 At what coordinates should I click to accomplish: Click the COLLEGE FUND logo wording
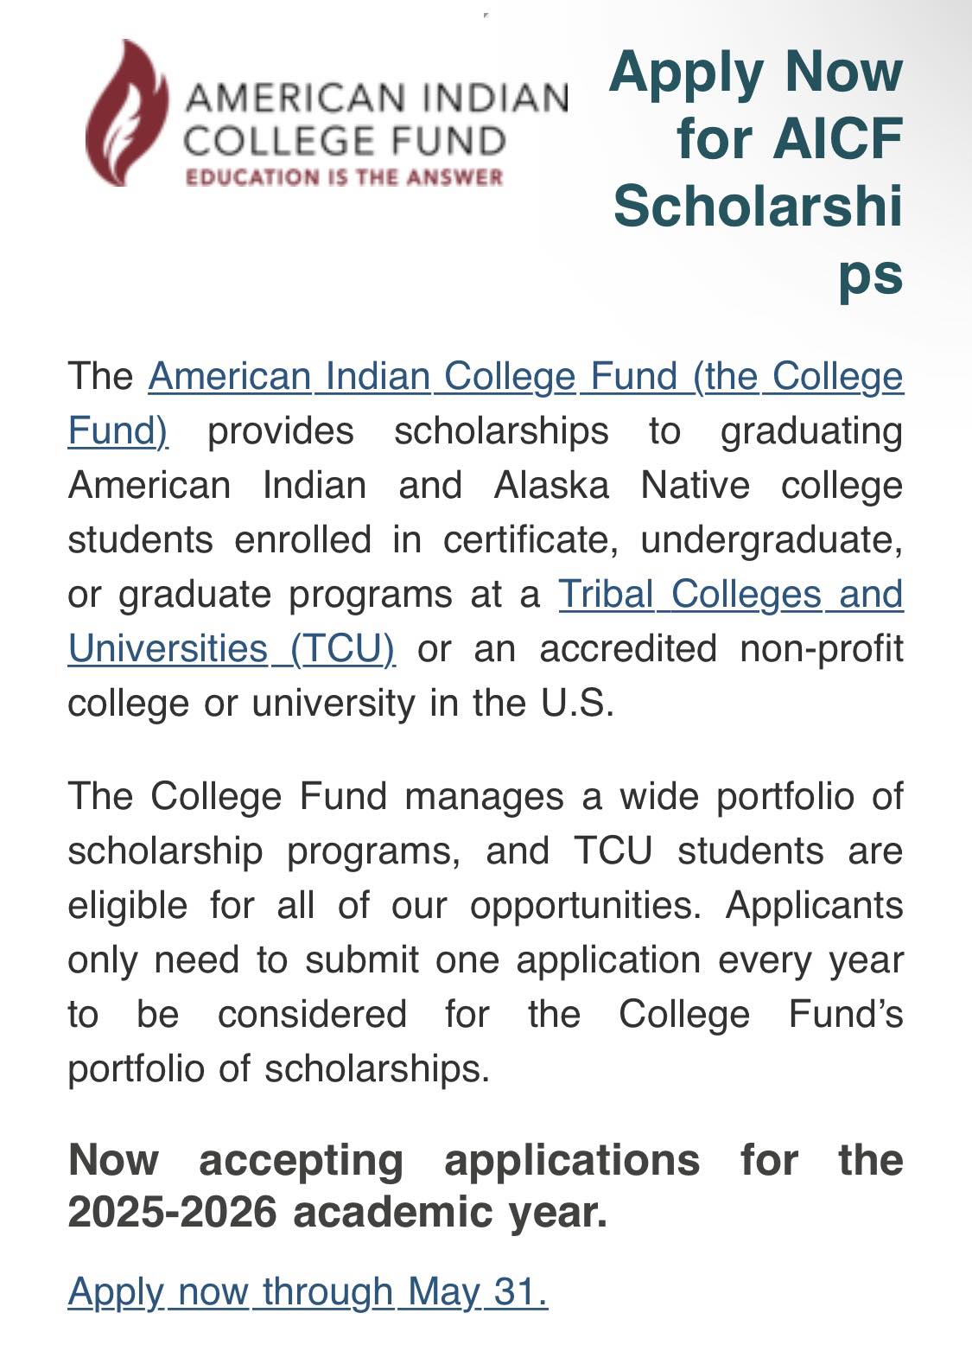pos(345,141)
